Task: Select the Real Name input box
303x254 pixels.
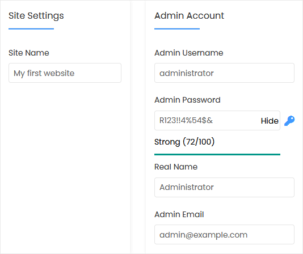Action: [224, 187]
